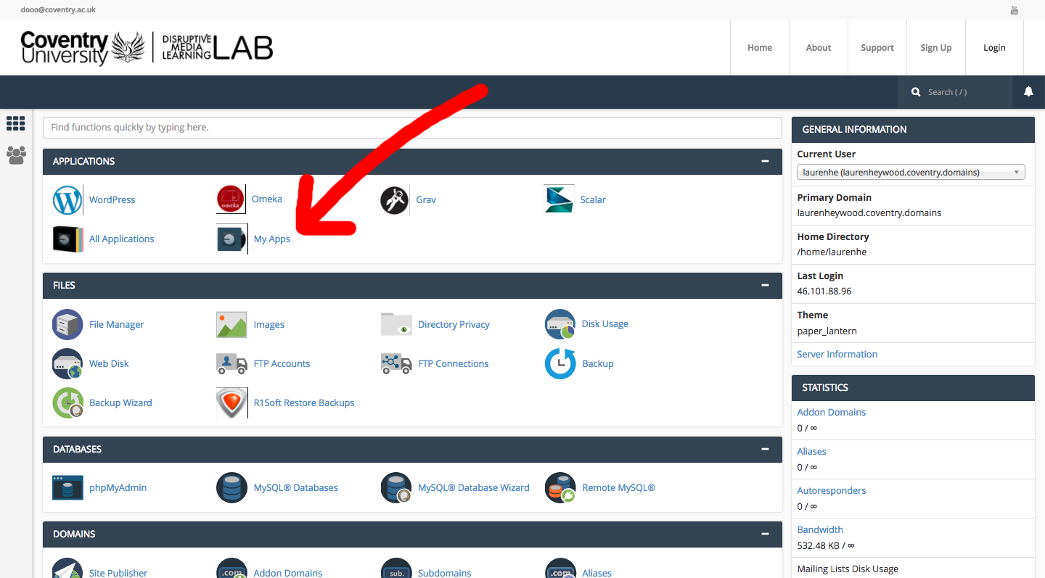The image size is (1045, 578).
Task: Open the Support menu item
Action: coord(877,48)
